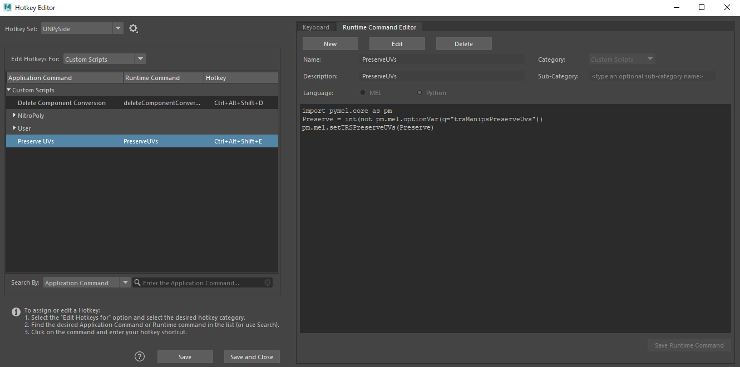Collapse the Custom Scripts tree group
The width and height of the screenshot is (740, 367).
[x=9, y=90]
